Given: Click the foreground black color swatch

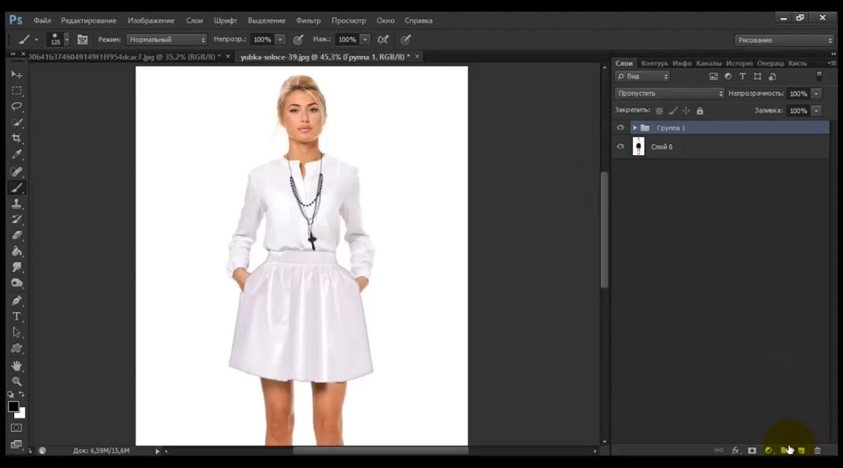Looking at the screenshot, I should [13, 407].
